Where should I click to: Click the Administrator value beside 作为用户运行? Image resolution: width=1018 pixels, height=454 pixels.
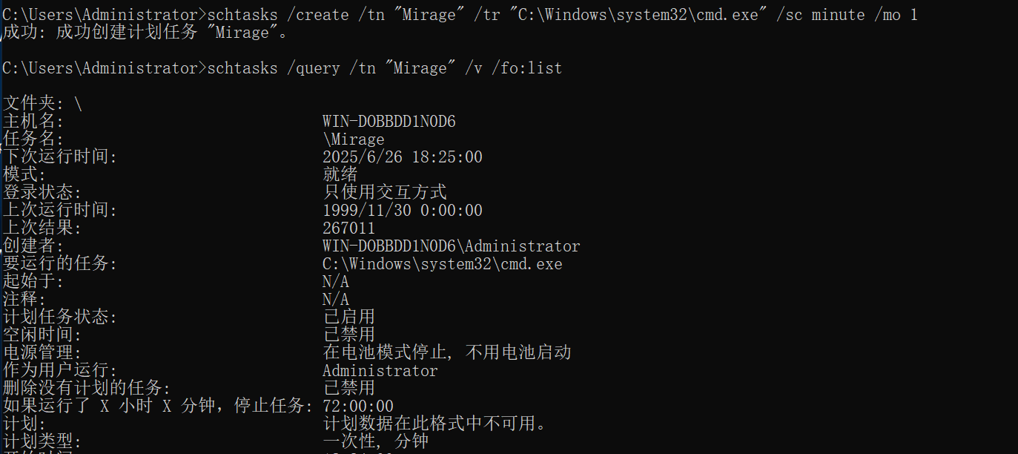coord(380,371)
